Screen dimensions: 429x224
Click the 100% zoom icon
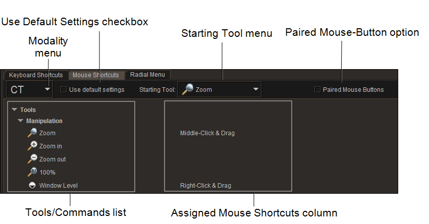[32, 172]
